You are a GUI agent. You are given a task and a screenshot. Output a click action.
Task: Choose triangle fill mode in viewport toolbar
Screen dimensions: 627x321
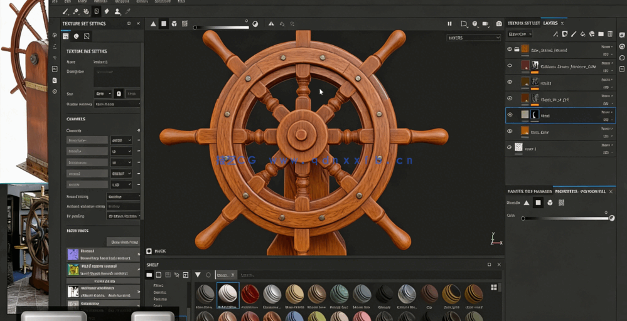pos(153,24)
